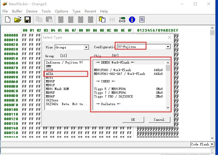Image resolution: width=218 pixels, height=155 pixels.
Task: Open the Help menu
Action: coord(104,11)
